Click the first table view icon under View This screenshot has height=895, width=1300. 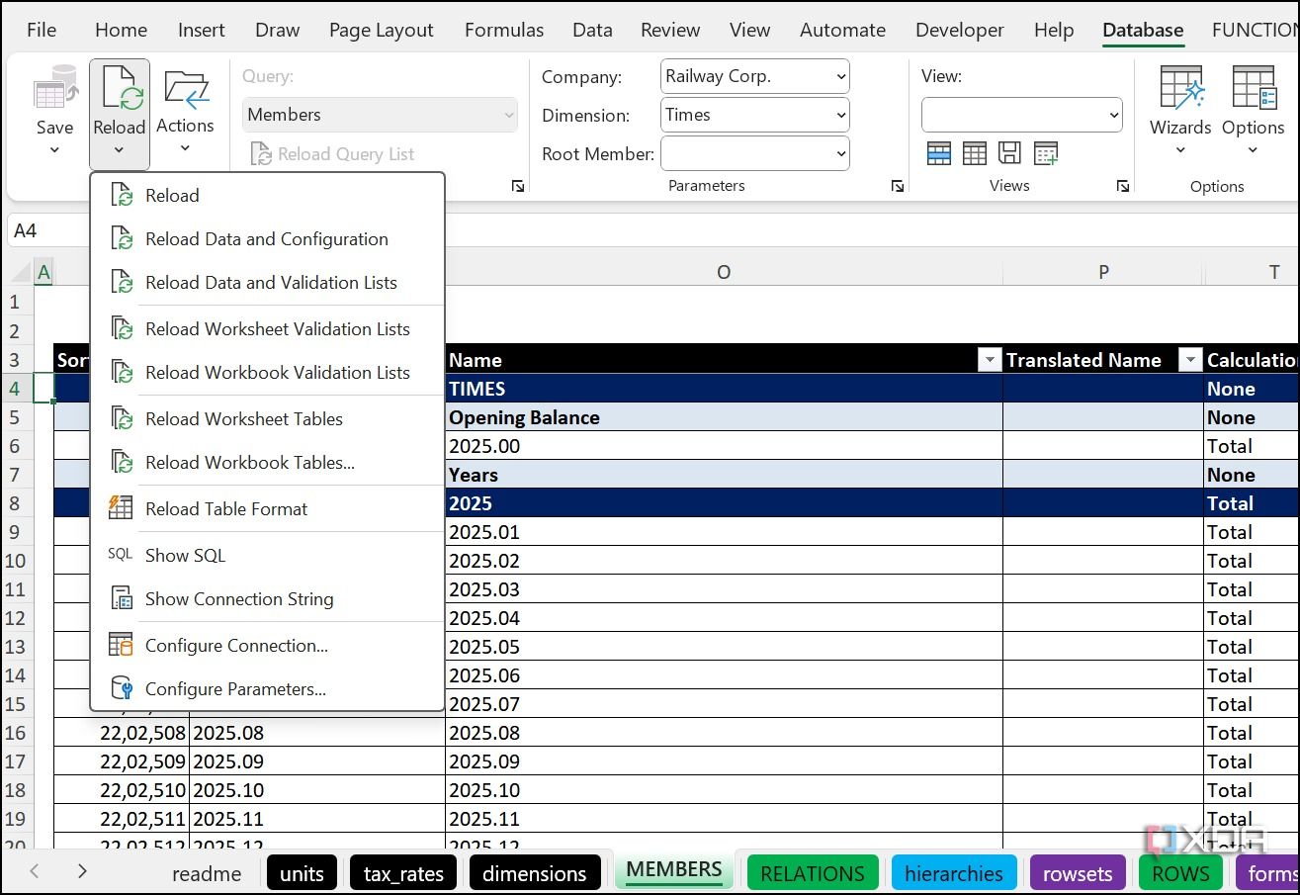(x=939, y=153)
